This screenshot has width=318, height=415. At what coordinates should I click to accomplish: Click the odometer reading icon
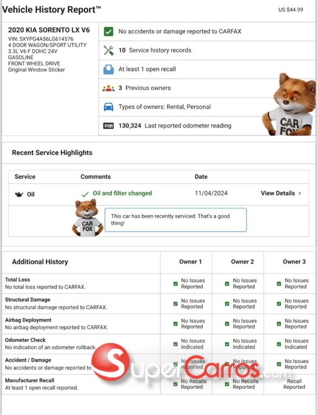pyautogui.click(x=108, y=126)
